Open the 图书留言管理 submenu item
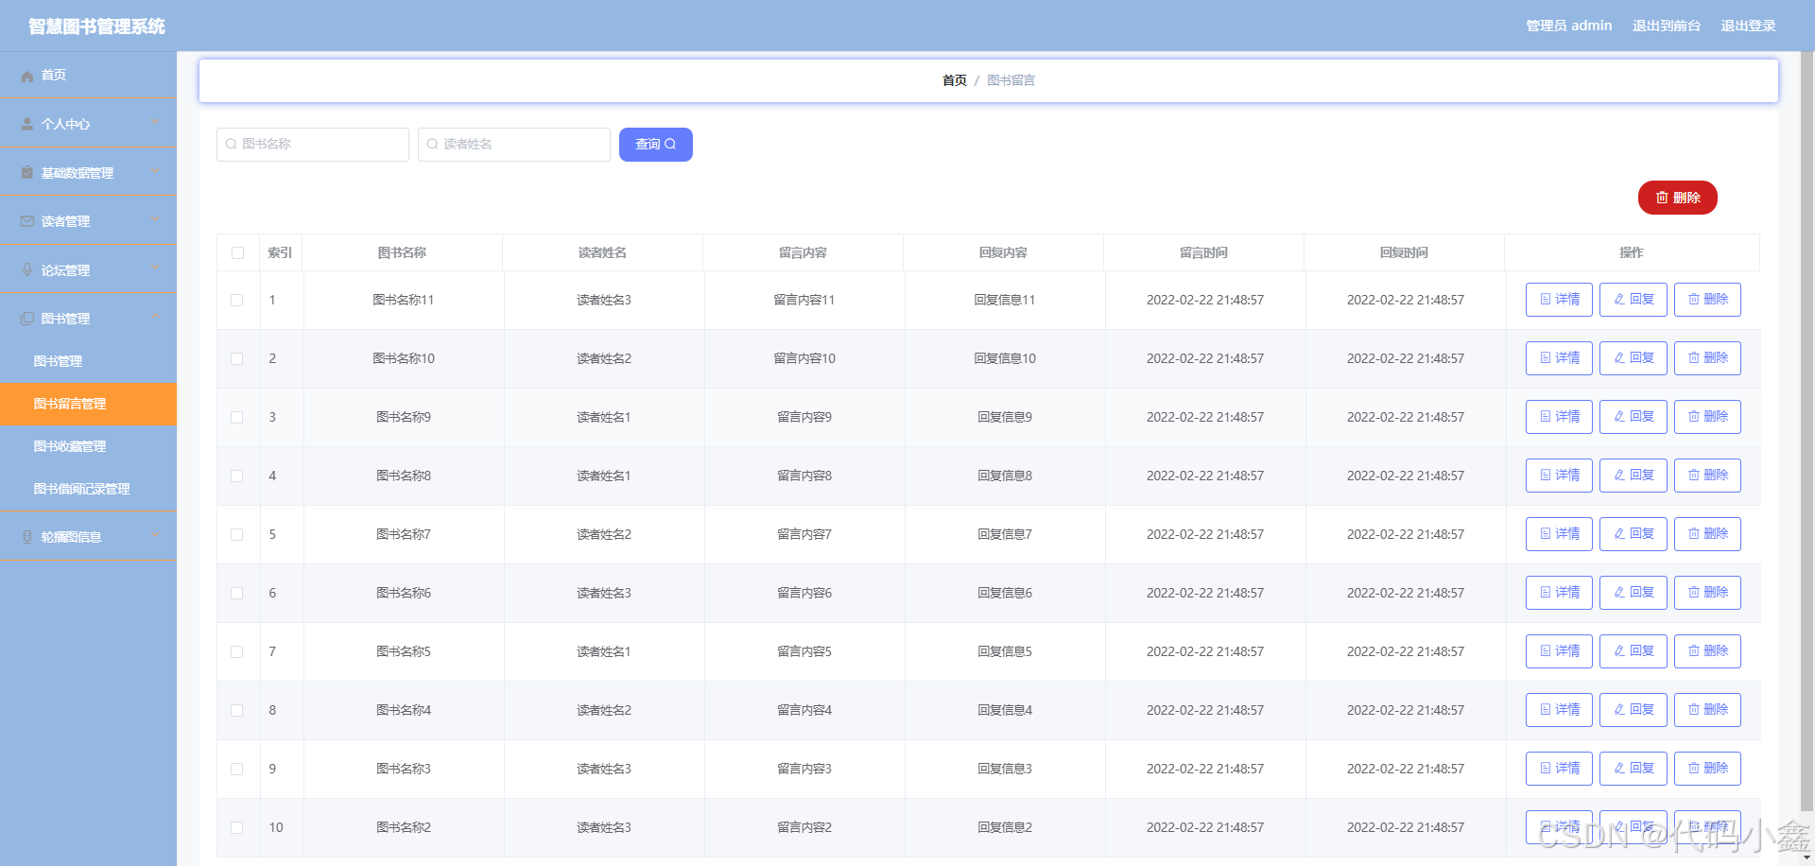The image size is (1815, 866). coord(88,404)
